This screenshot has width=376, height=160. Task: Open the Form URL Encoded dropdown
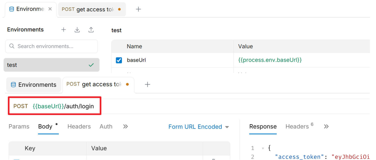pyautogui.click(x=198, y=127)
